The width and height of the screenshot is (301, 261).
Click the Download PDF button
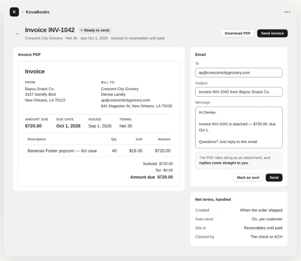click(238, 33)
